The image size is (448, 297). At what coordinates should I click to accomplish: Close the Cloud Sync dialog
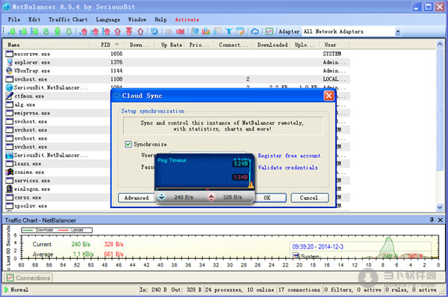tap(329, 96)
